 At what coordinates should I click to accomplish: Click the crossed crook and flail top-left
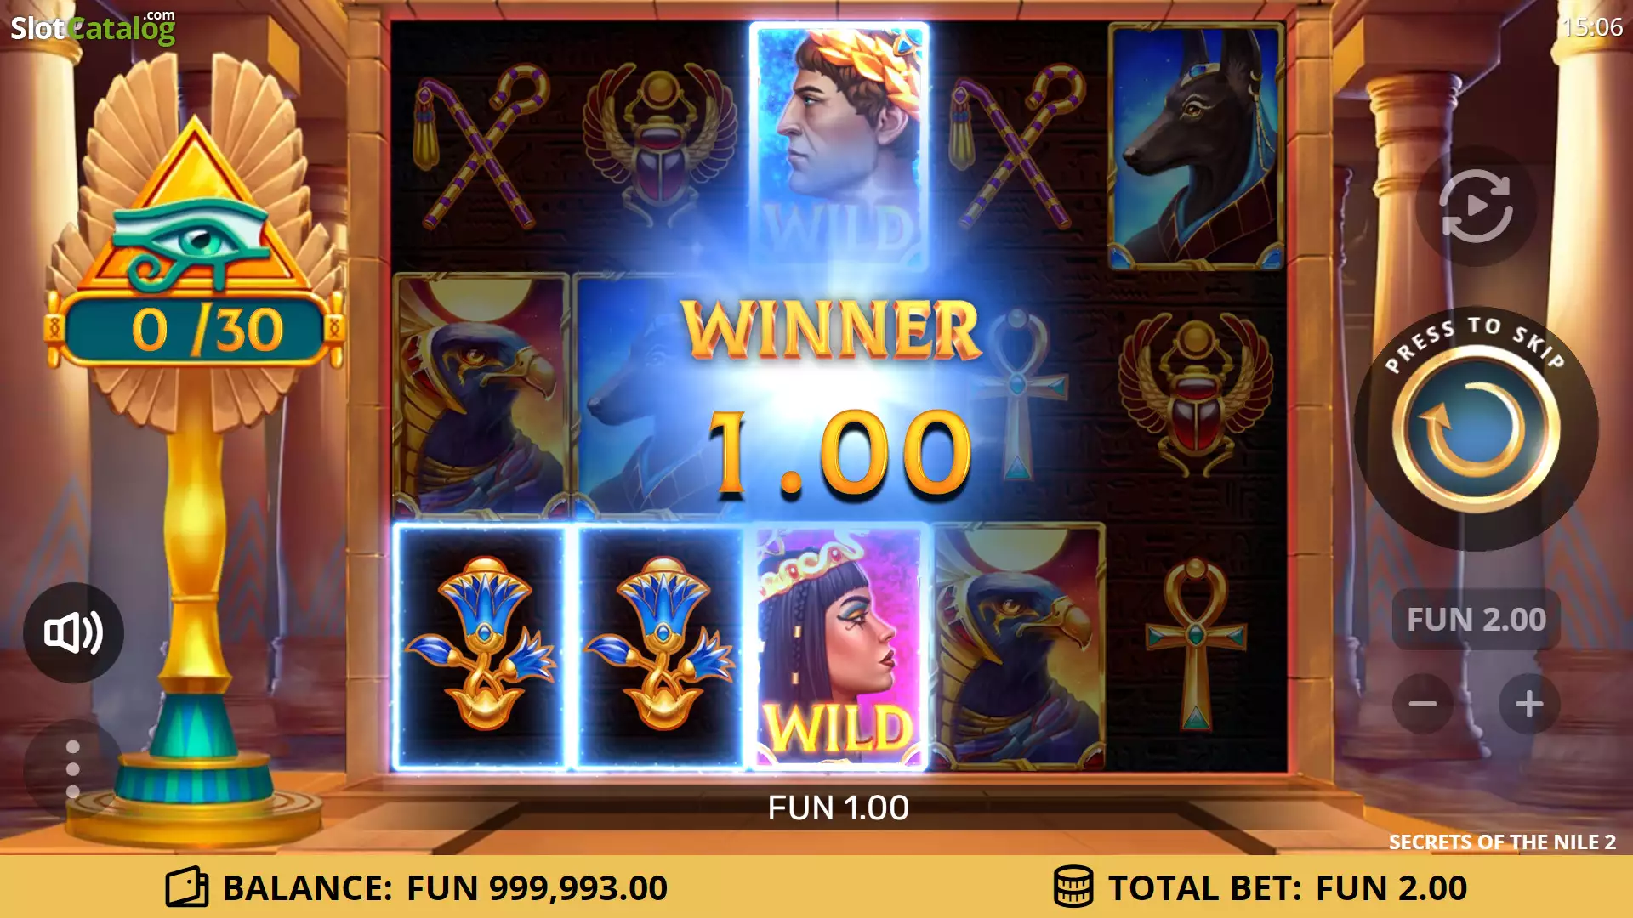click(x=481, y=146)
